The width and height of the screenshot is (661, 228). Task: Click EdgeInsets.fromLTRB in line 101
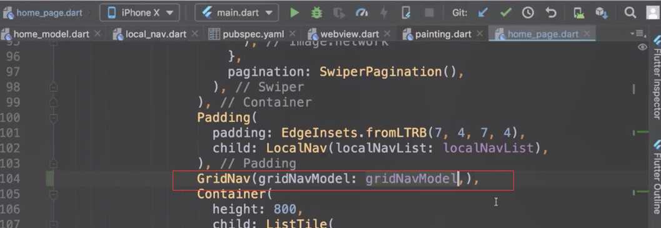pos(354,133)
